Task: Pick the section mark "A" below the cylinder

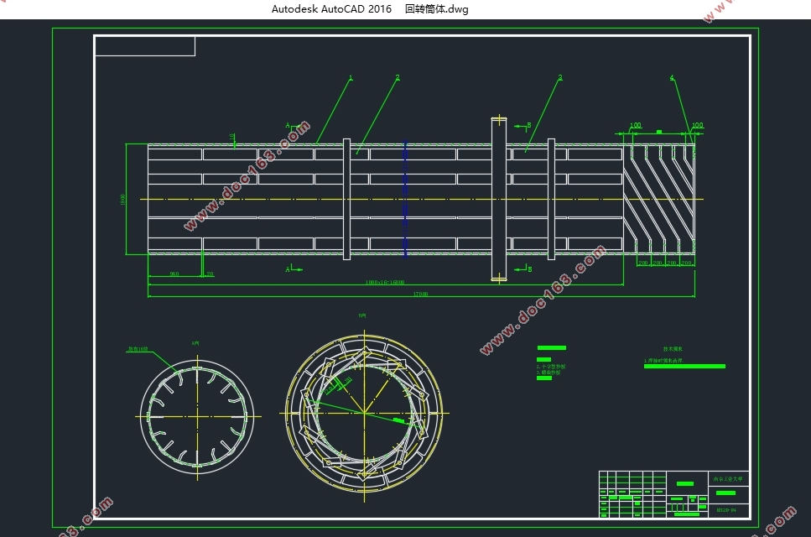Action: pos(289,269)
